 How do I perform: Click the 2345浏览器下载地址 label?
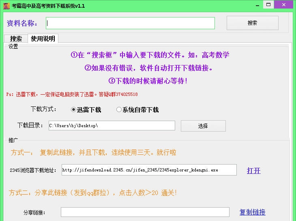point(33,170)
